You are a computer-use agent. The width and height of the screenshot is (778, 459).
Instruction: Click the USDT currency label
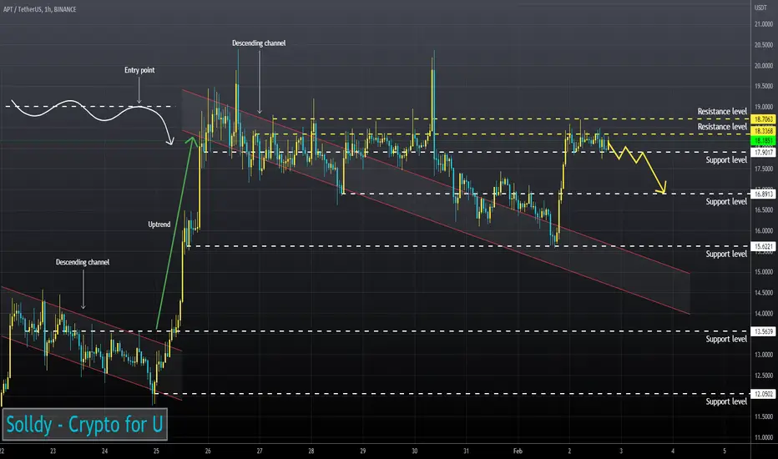(760, 8)
